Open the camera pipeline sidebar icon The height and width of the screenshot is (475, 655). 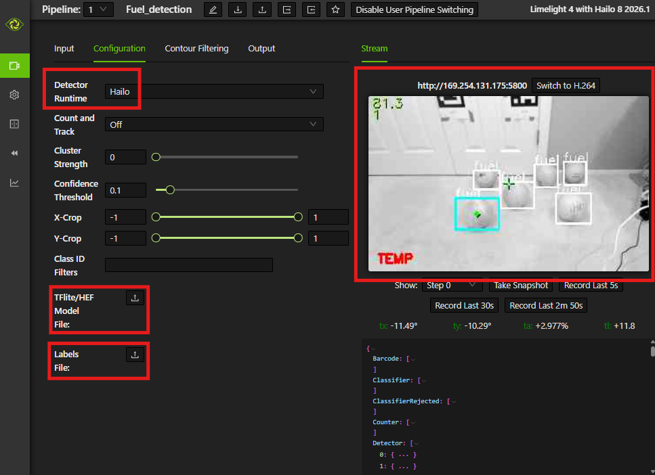(x=15, y=66)
